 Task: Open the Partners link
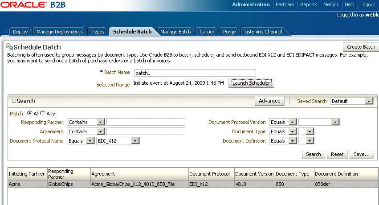click(285, 4)
